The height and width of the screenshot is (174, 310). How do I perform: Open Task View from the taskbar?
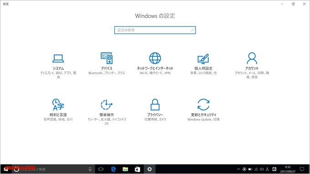point(101,169)
